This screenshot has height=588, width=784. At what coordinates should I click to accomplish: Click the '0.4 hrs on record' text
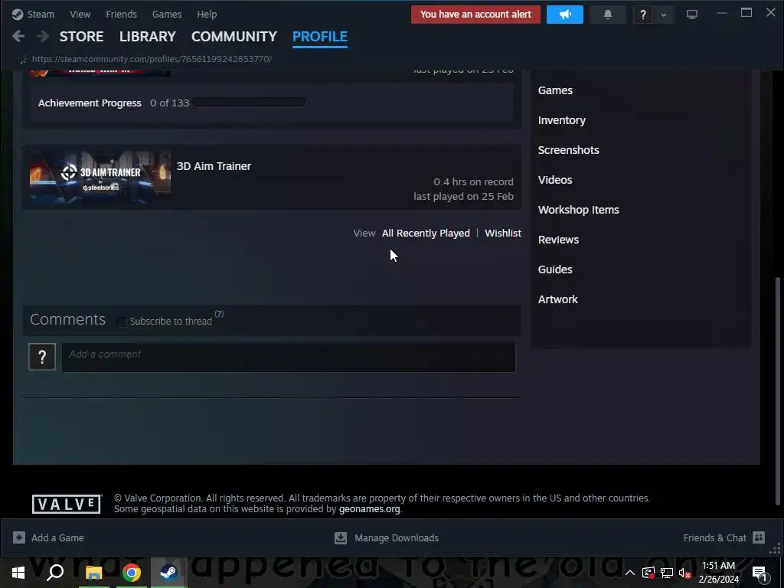click(473, 182)
